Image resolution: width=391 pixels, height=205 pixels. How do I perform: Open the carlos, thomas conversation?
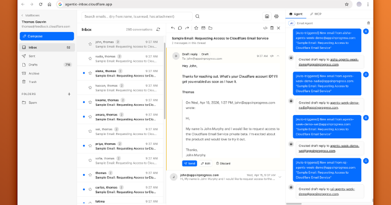pos(120,190)
